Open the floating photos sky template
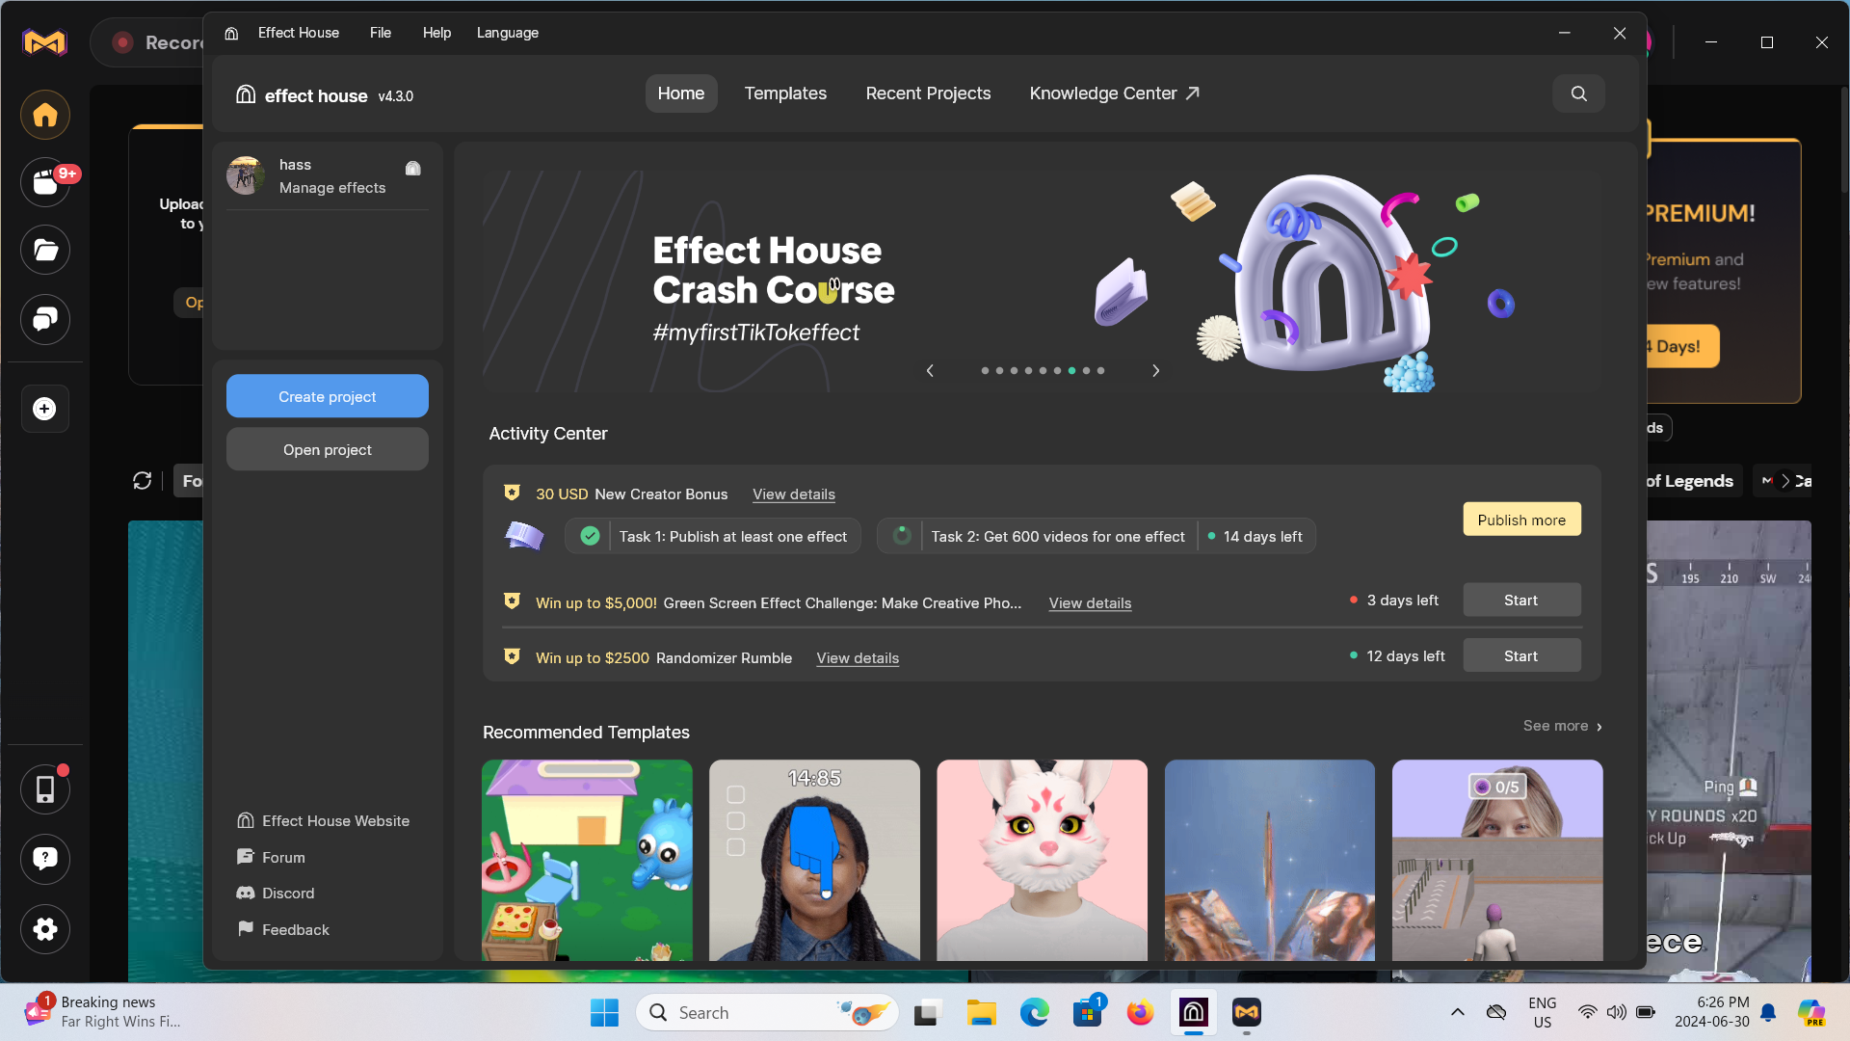1850x1041 pixels. click(x=1269, y=860)
